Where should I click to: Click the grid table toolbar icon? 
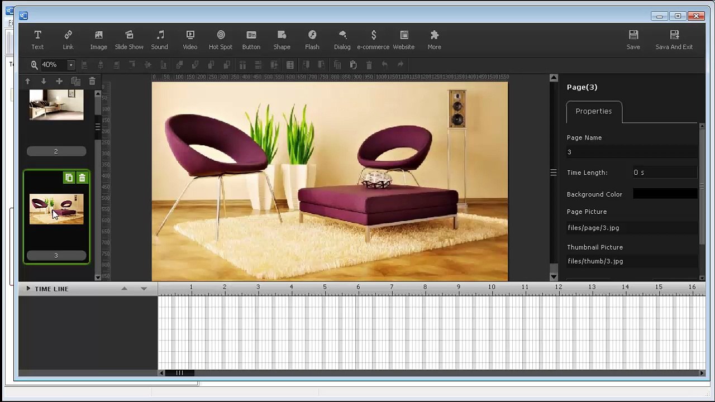[x=290, y=65]
